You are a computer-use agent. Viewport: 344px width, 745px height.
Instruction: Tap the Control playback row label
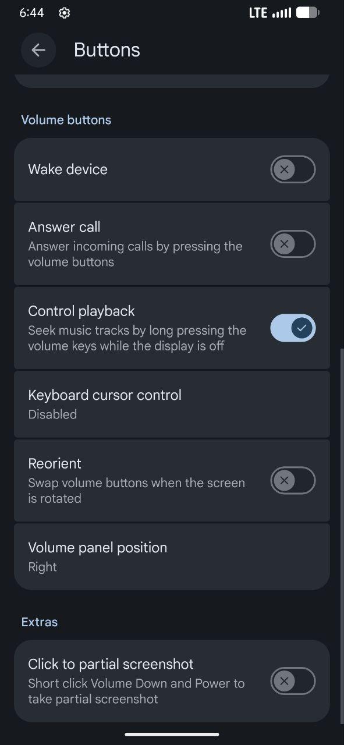click(x=81, y=311)
